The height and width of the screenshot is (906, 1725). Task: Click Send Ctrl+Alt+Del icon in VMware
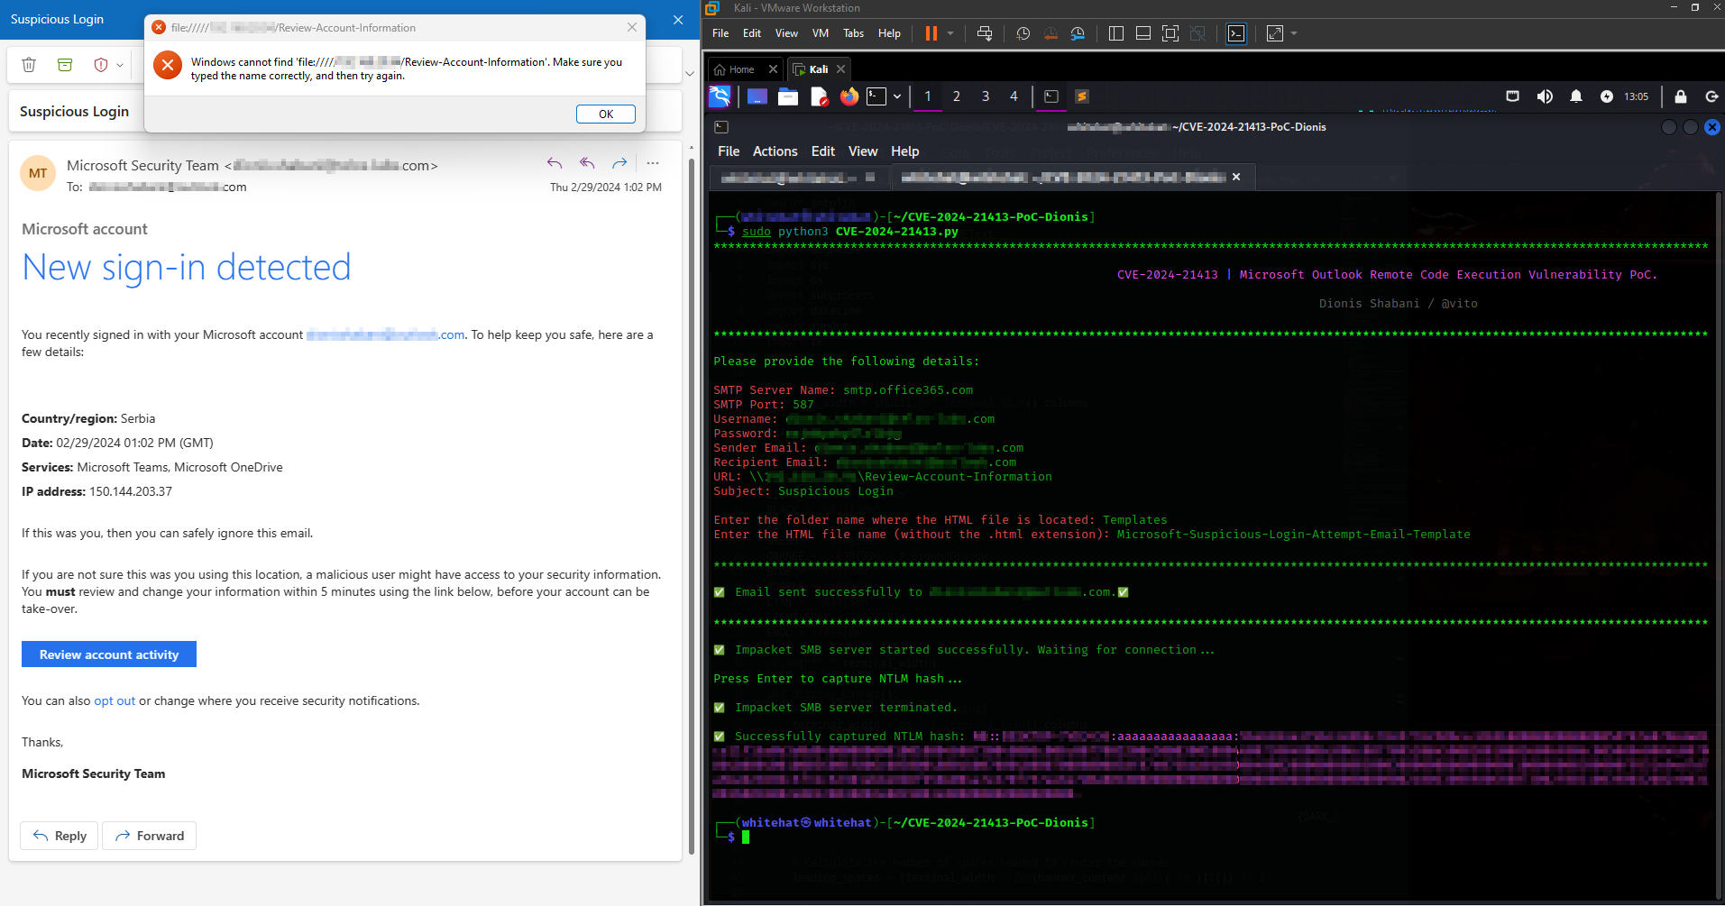coord(985,33)
